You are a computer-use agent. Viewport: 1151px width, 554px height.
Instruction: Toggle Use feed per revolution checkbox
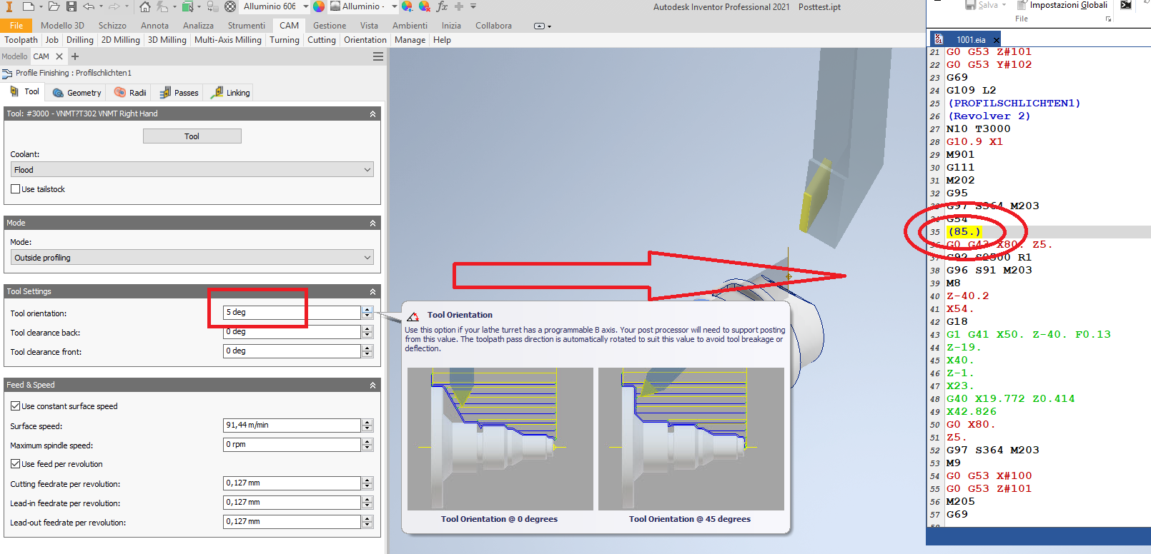pos(15,464)
